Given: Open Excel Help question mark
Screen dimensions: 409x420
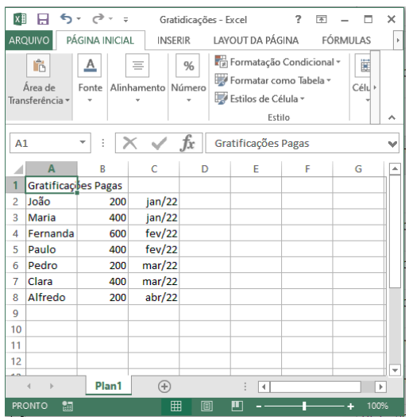Looking at the screenshot, I should (x=298, y=19).
